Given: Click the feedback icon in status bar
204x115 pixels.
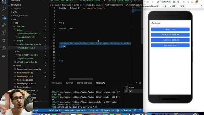Looking at the screenshot, I should tap(135, 110).
